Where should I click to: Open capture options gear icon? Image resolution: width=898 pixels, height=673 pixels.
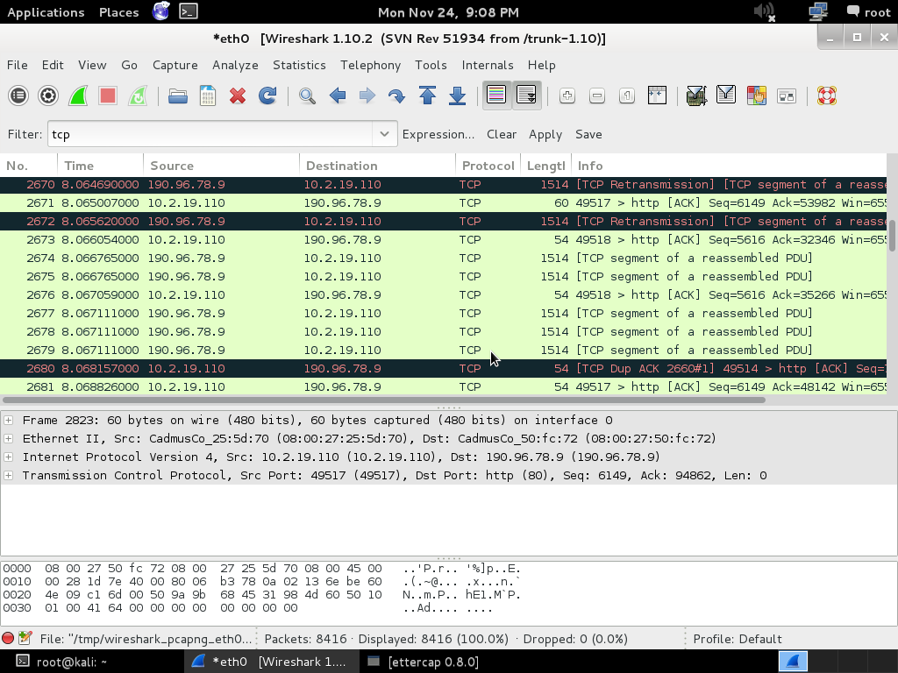(48, 96)
